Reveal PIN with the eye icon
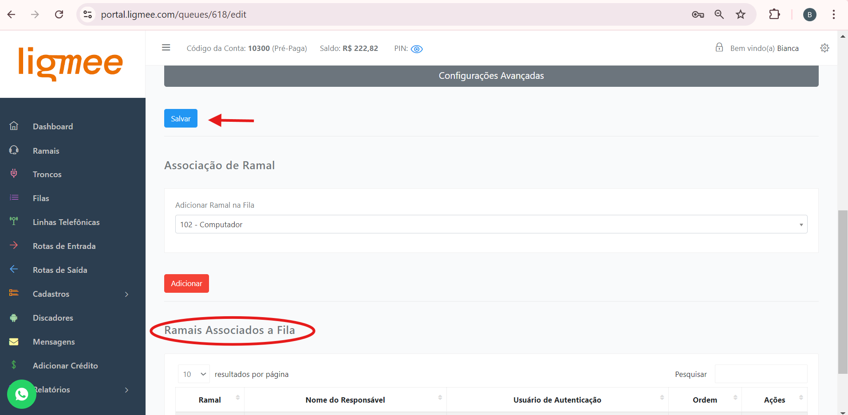Screen dimensions: 848x415 pyautogui.click(x=417, y=49)
